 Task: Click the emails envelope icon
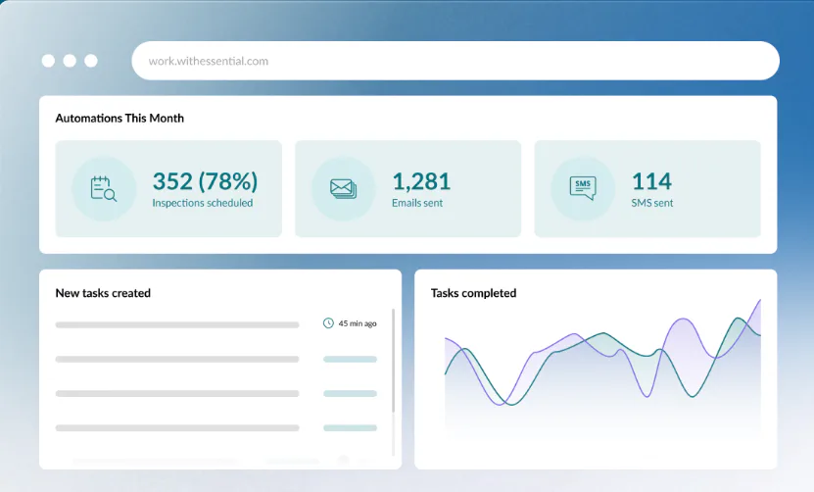[x=343, y=188]
